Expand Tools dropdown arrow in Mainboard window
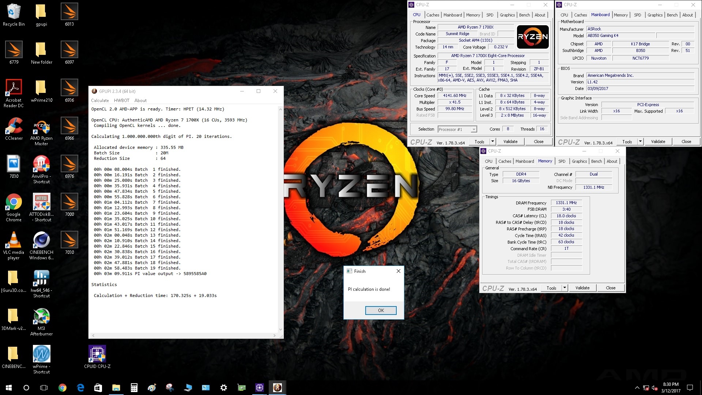Screen dimensions: 702x395 (x=640, y=142)
